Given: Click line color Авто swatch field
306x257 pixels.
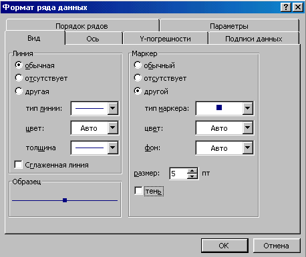Looking at the screenshot, I should [90, 128].
